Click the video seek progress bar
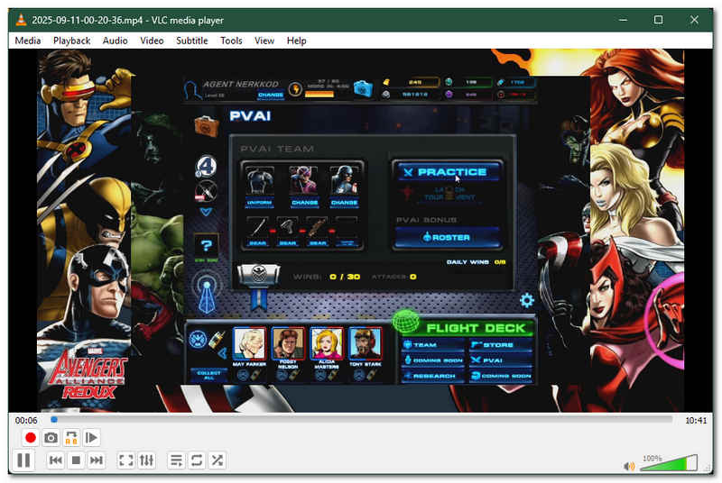This screenshot has height=483, width=722. 361,420
